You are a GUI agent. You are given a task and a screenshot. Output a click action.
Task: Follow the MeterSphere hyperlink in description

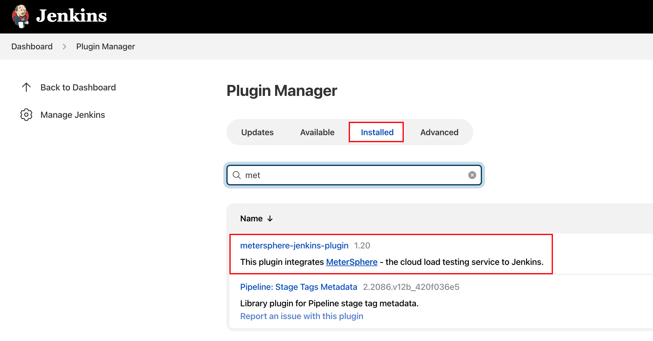pyautogui.click(x=352, y=262)
